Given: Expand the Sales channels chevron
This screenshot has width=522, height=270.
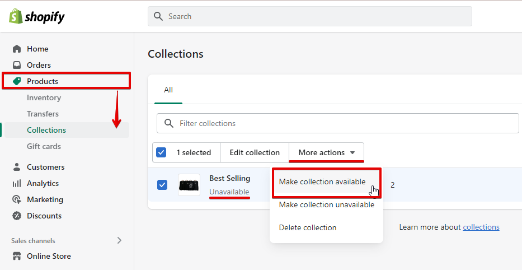Looking at the screenshot, I should pyautogui.click(x=119, y=240).
